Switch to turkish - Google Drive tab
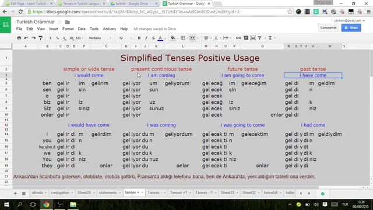Screen dimensions: 373x210 [x=133, y=3]
